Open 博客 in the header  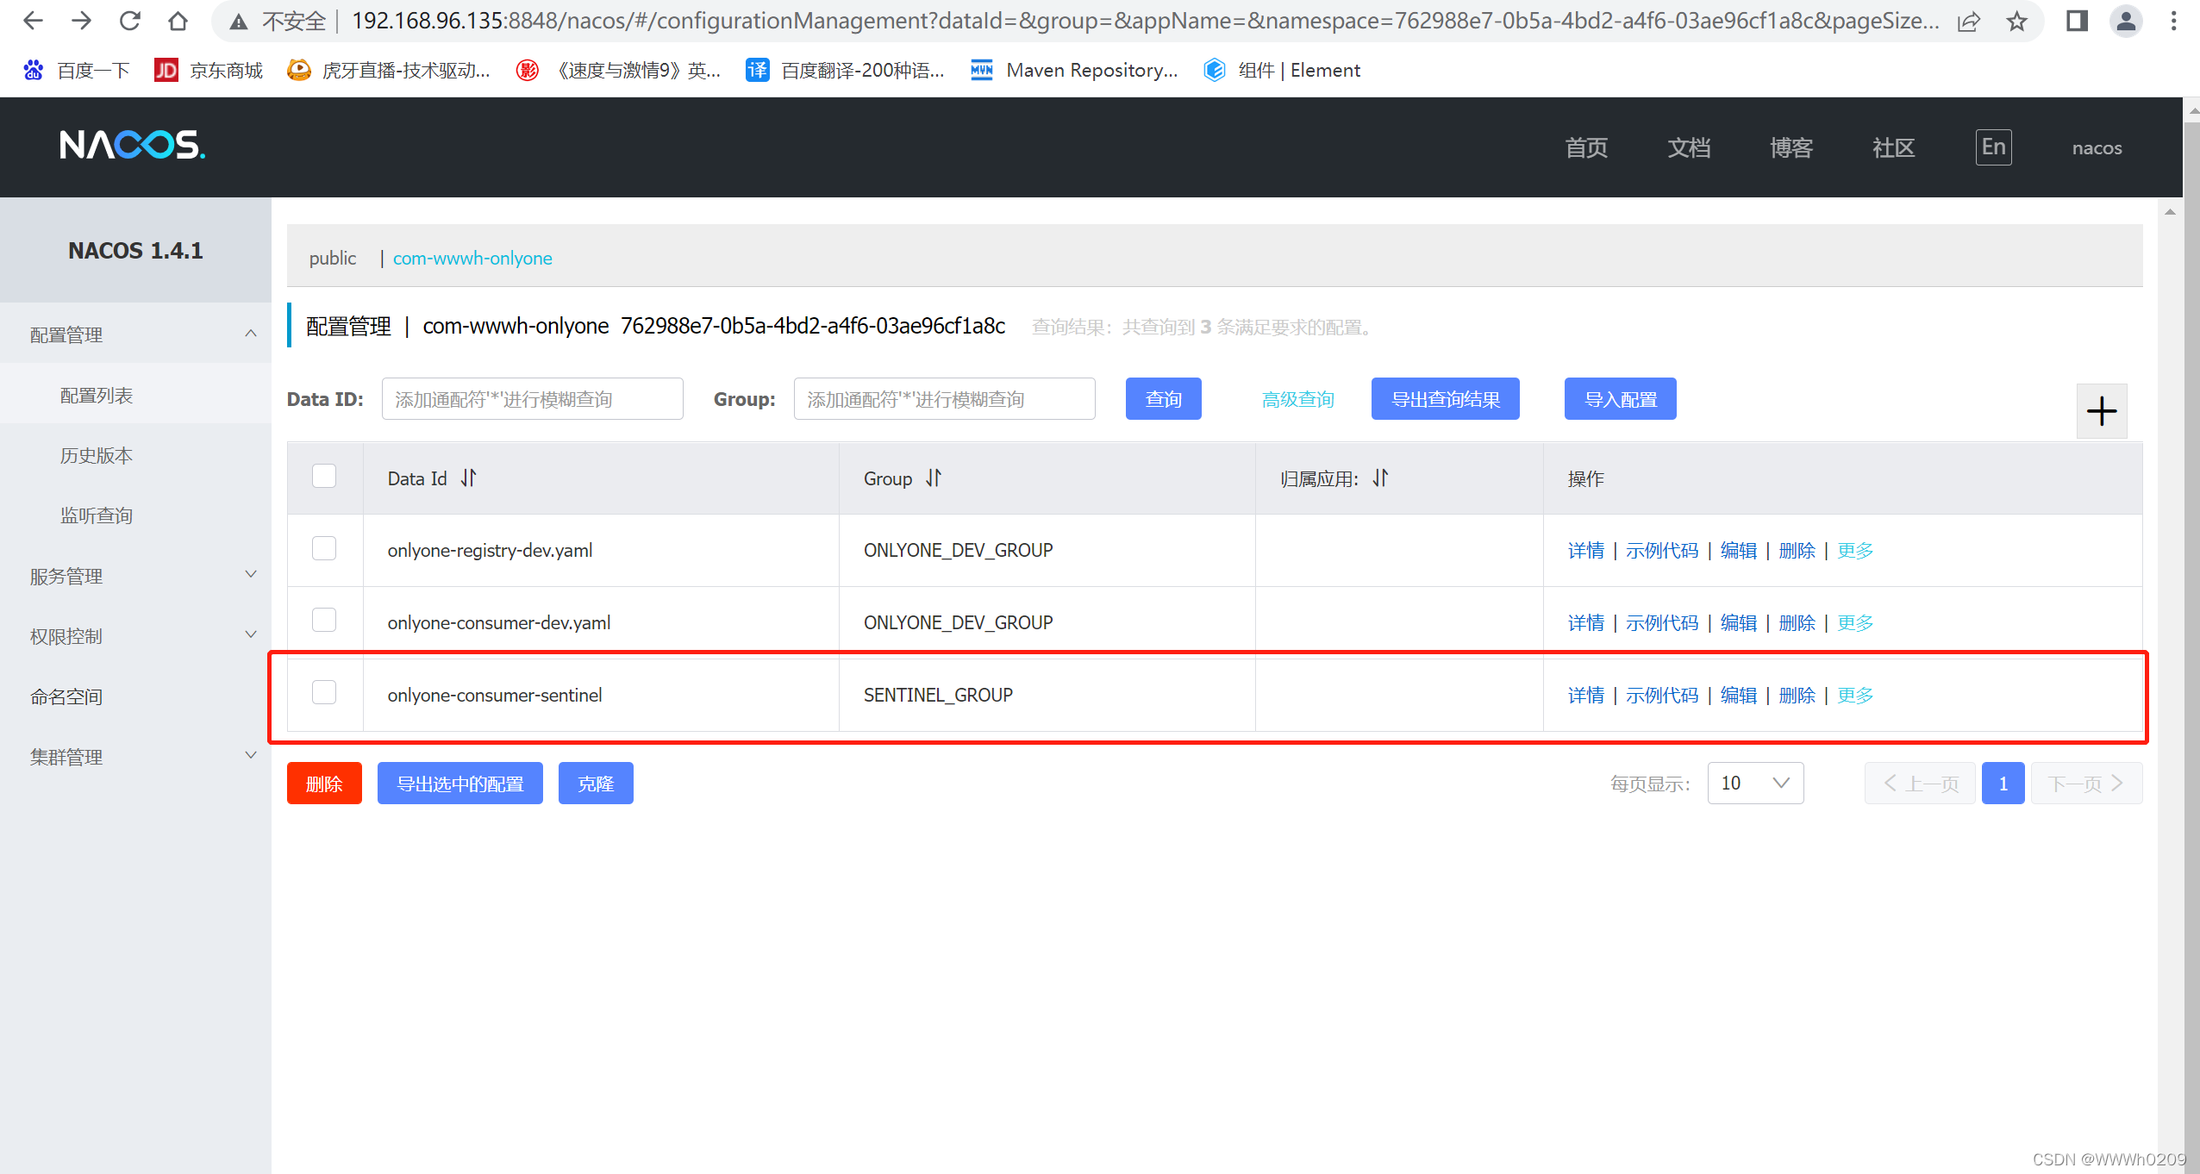coord(1791,147)
